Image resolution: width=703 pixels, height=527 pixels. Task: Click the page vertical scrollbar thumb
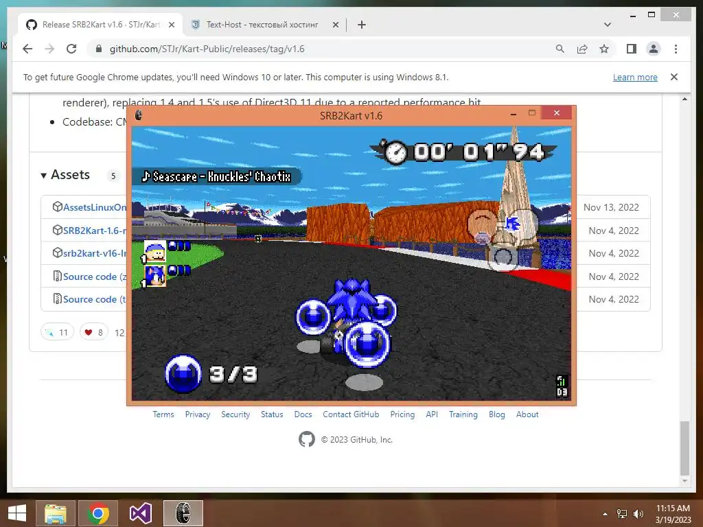tap(684, 448)
